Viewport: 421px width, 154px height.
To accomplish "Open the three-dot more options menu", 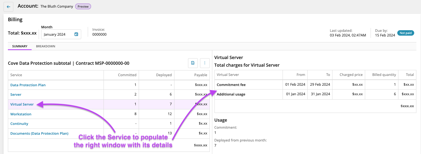I will click(x=205, y=63).
